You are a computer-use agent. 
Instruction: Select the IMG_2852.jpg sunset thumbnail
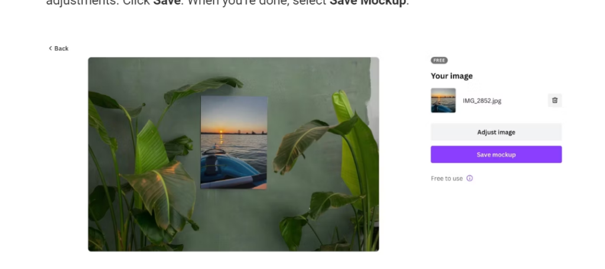tap(443, 101)
